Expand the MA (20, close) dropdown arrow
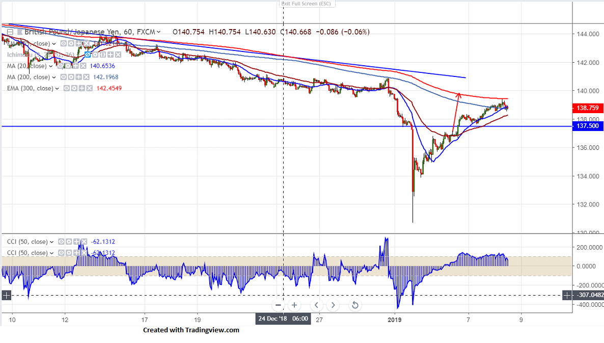 (x=50, y=66)
